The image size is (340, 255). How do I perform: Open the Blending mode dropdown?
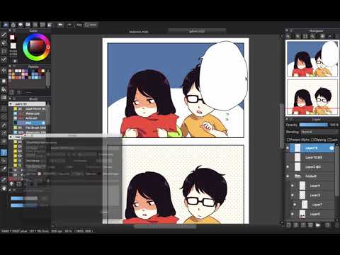(x=319, y=132)
